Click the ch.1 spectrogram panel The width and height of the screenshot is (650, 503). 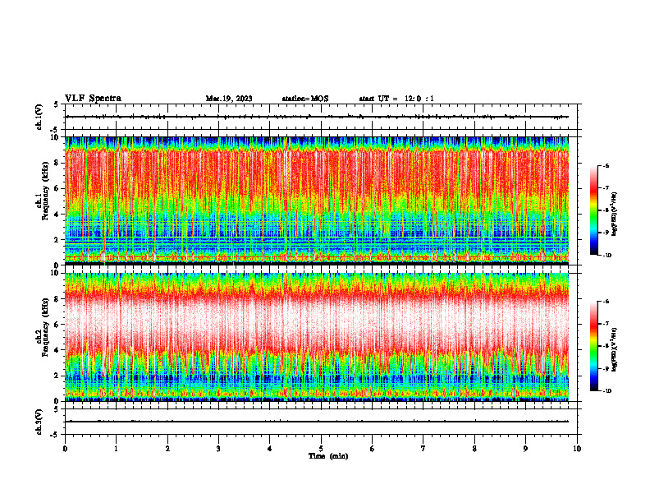pos(317,201)
